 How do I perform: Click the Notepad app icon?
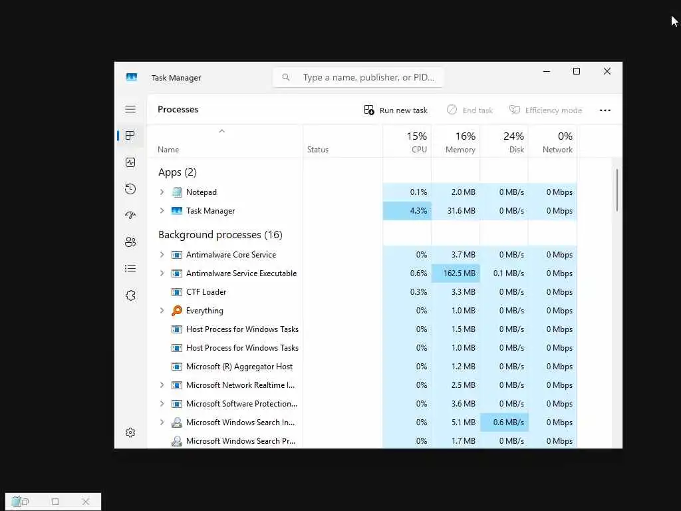[177, 192]
